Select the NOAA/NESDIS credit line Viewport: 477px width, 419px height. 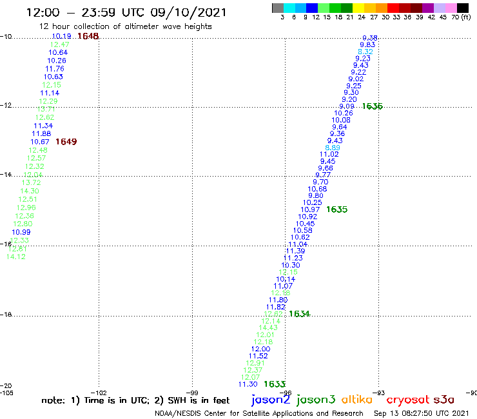point(259,413)
